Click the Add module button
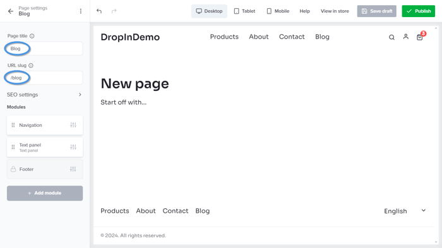The image size is (442, 248). pyautogui.click(x=45, y=193)
